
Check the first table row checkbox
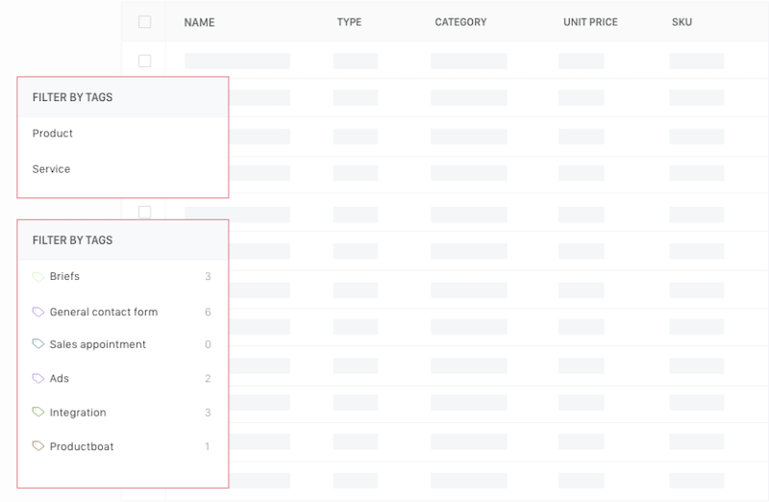(x=145, y=61)
